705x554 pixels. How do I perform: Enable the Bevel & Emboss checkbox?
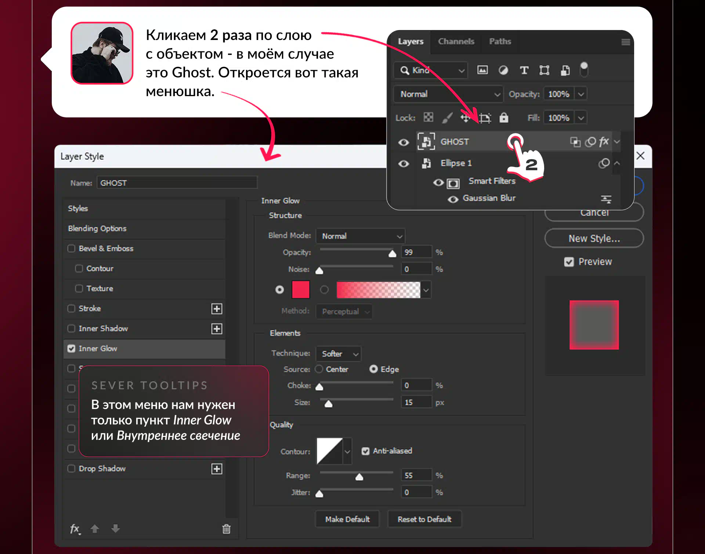(71, 248)
